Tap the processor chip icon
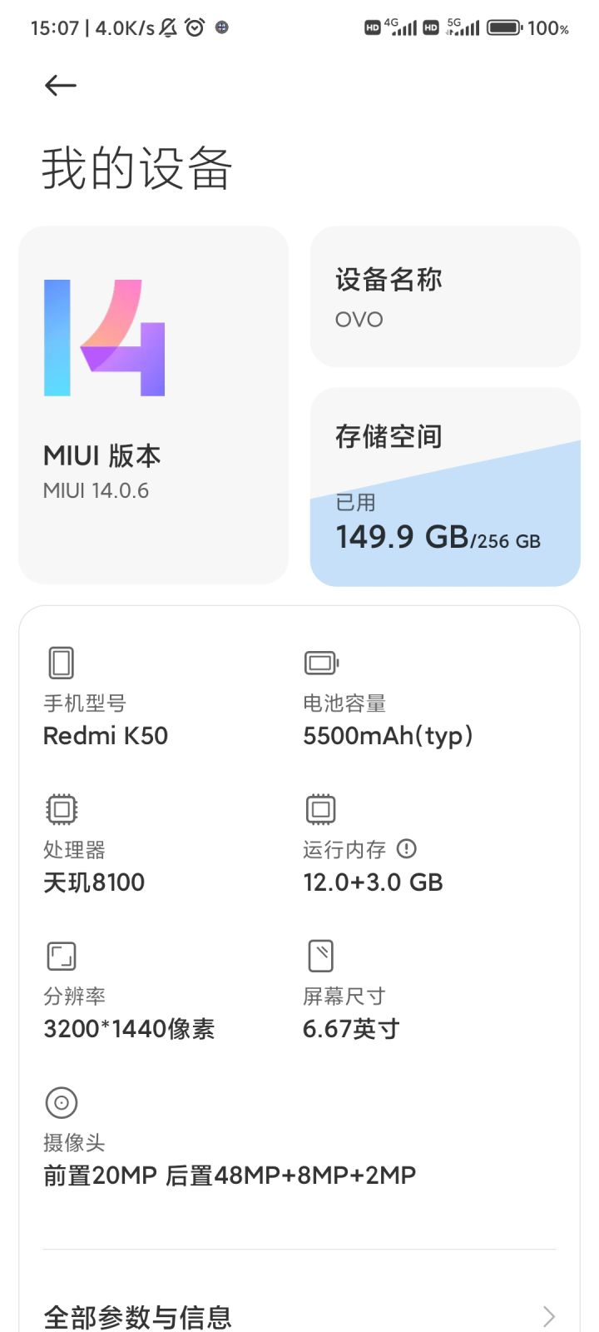The height and width of the screenshot is (1332, 599). point(62,809)
